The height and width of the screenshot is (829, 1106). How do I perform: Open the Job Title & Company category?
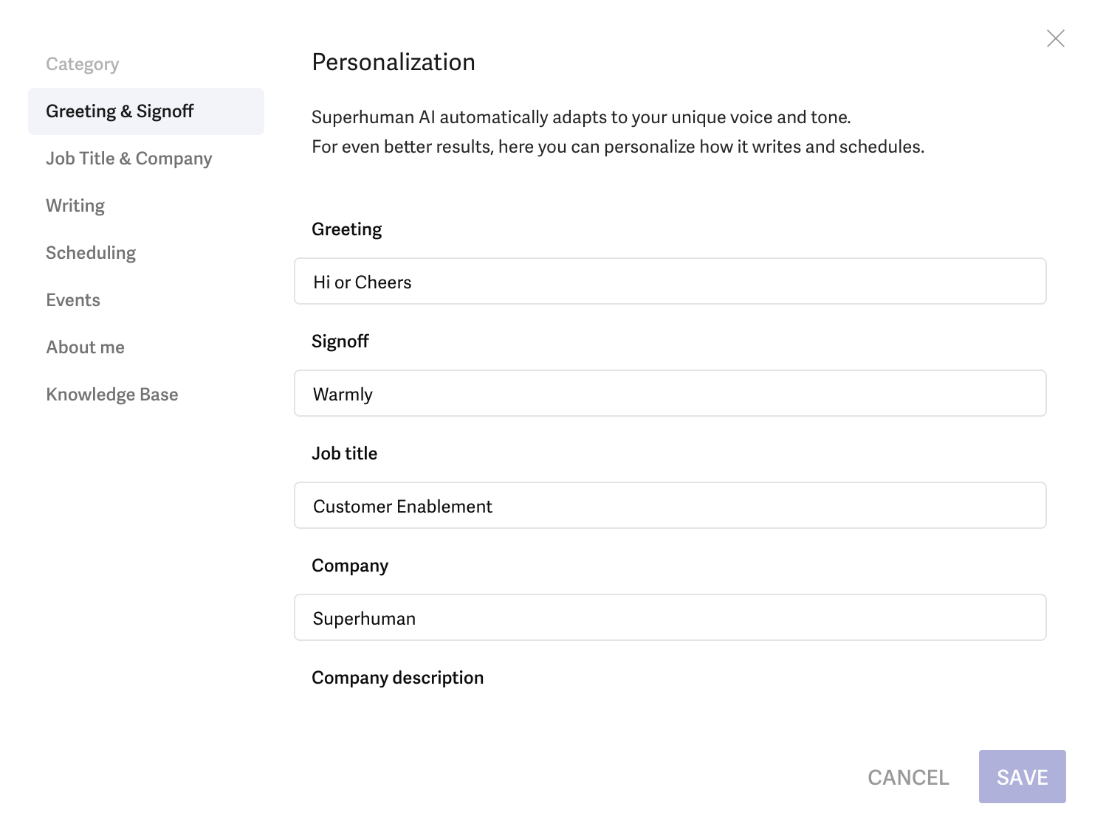[x=129, y=159]
